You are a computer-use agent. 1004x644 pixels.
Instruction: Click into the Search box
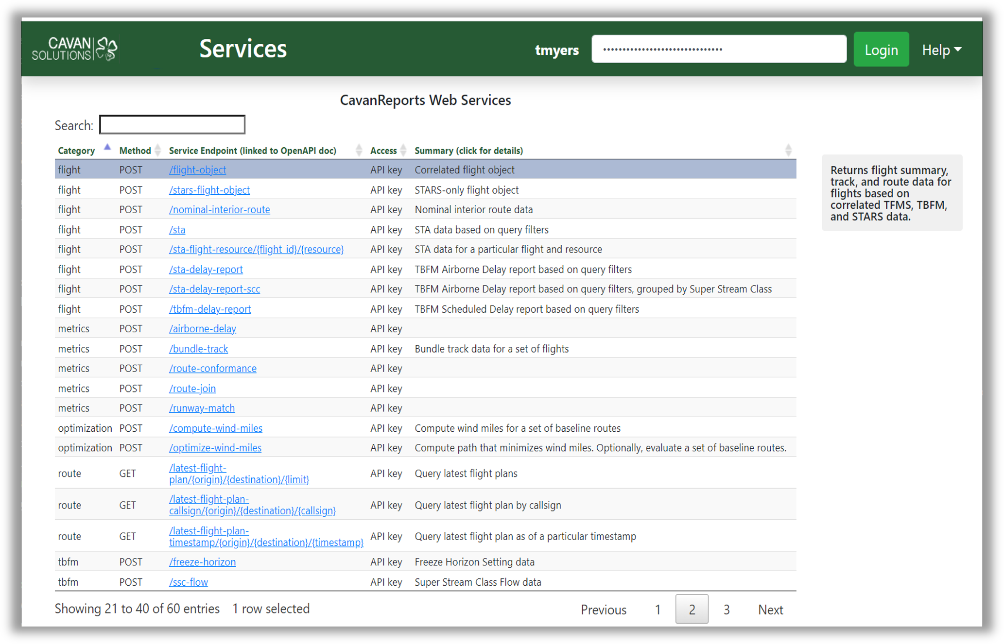[x=173, y=125]
